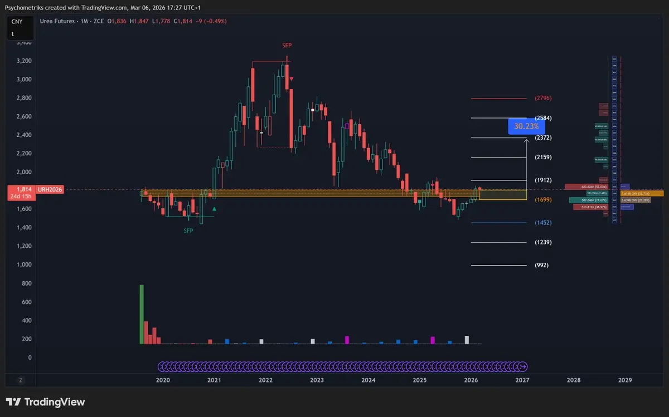
Task: Select the (1912) level label
Action: click(x=542, y=180)
